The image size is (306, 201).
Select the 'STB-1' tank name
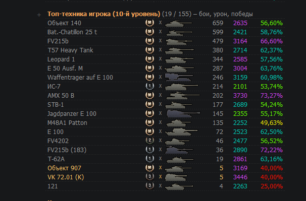(x=56, y=105)
